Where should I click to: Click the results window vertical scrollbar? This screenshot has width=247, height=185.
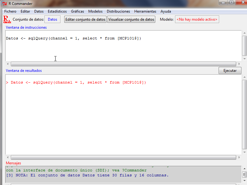point(245,114)
